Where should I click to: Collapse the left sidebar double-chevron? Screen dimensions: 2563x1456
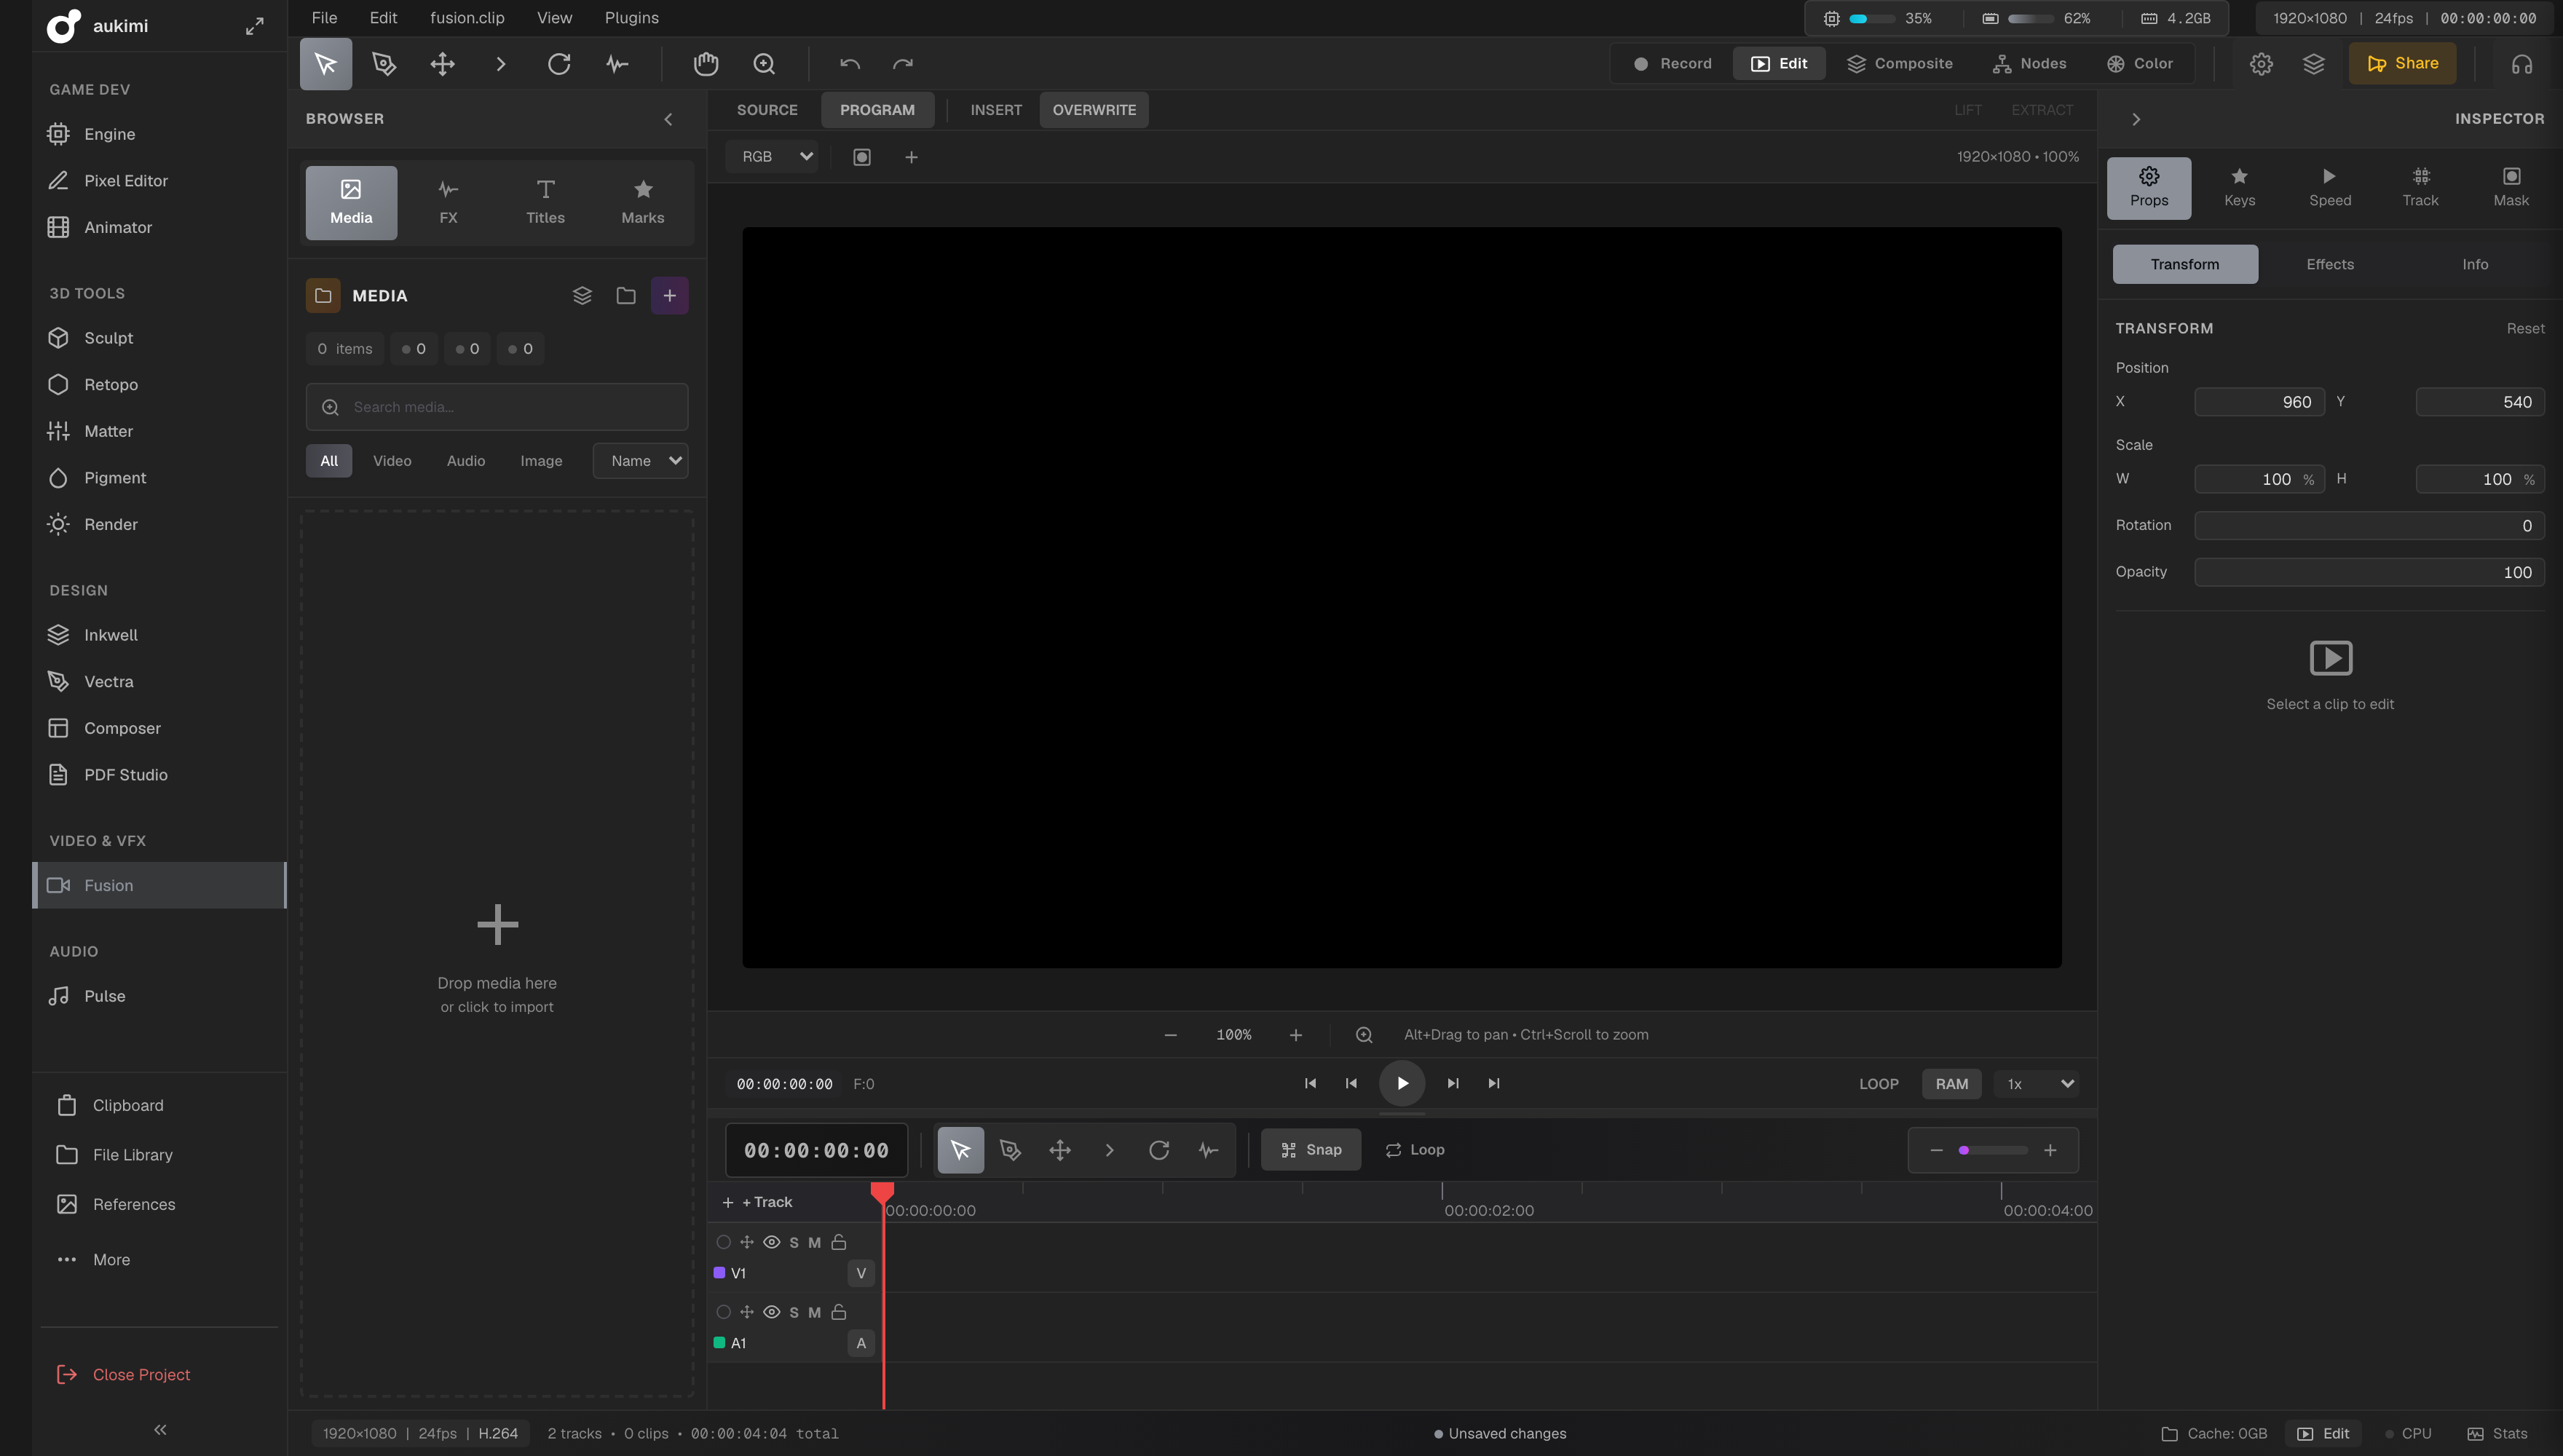pyautogui.click(x=160, y=1430)
